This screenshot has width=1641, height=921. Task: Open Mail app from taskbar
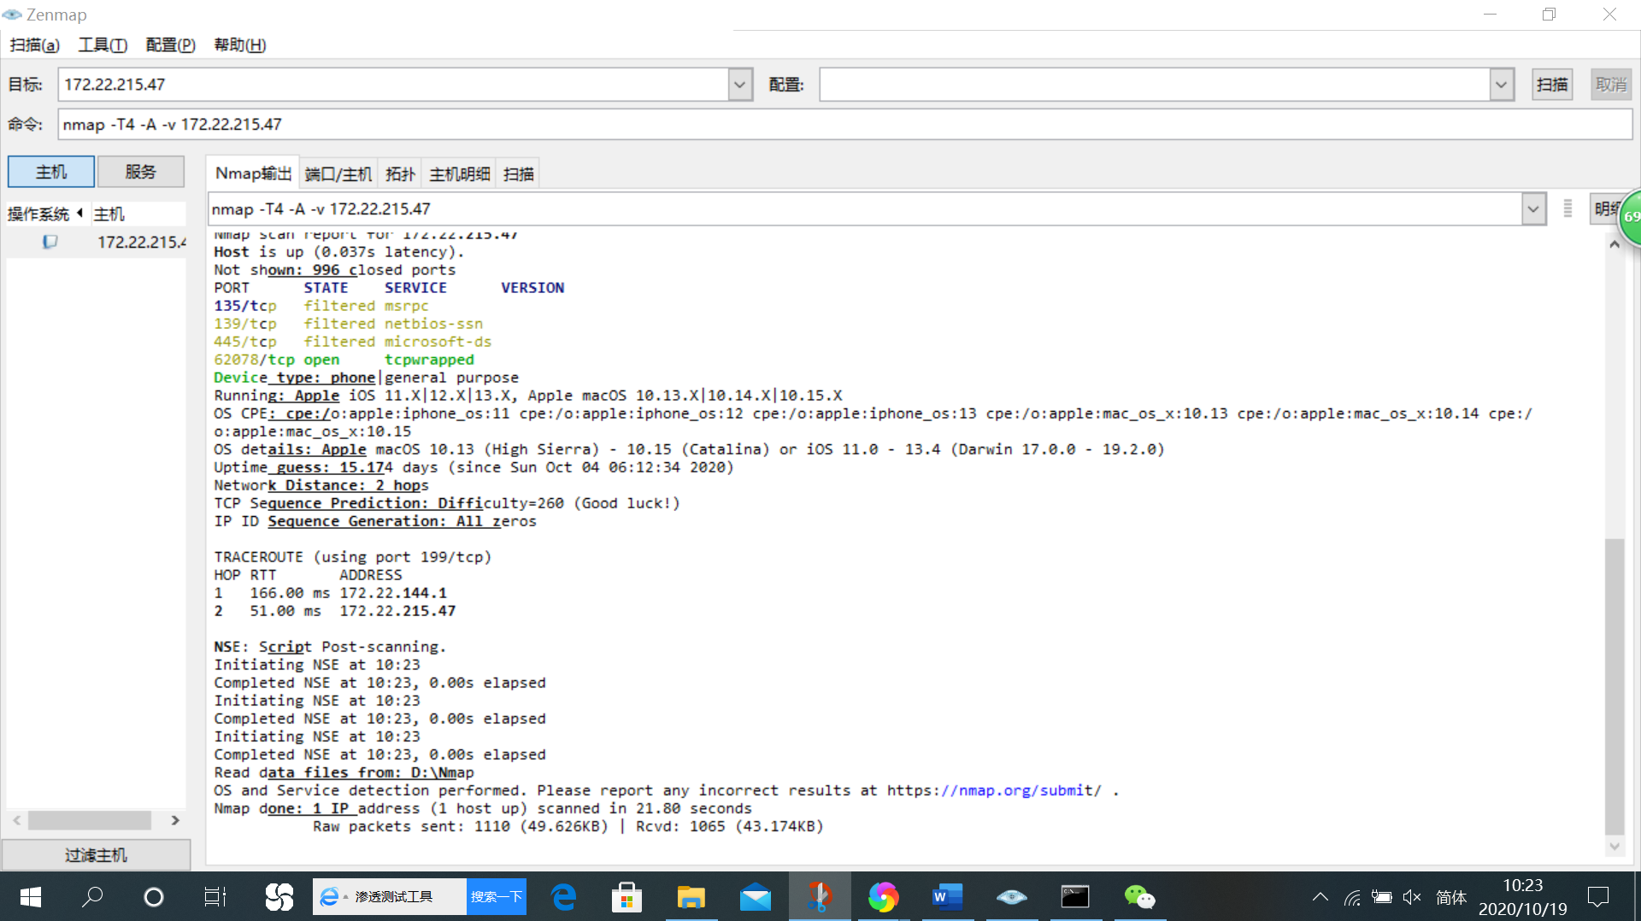pyautogui.click(x=756, y=897)
